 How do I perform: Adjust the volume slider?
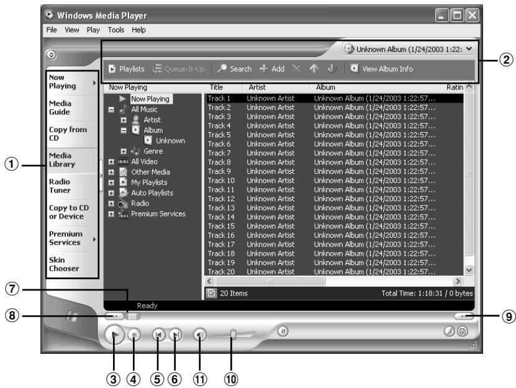click(x=233, y=335)
